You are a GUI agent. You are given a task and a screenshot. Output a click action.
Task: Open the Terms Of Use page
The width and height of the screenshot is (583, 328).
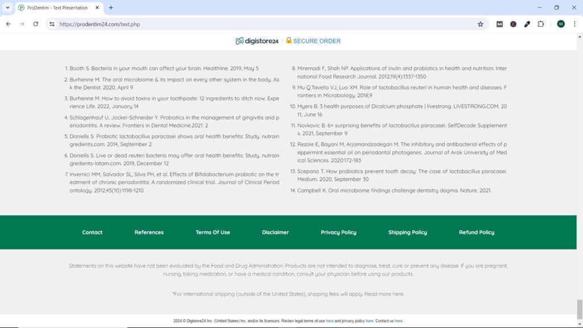(212, 232)
